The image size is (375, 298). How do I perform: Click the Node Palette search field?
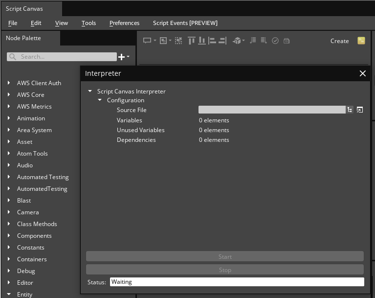tap(66, 57)
